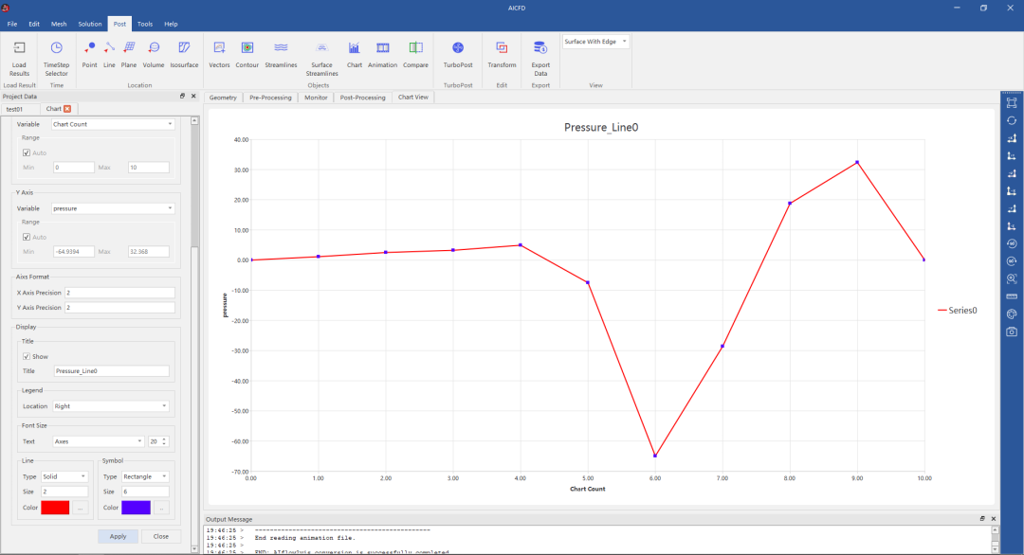The image size is (1024, 555).
Task: Click the Symbol Size input field
Action: click(145, 492)
